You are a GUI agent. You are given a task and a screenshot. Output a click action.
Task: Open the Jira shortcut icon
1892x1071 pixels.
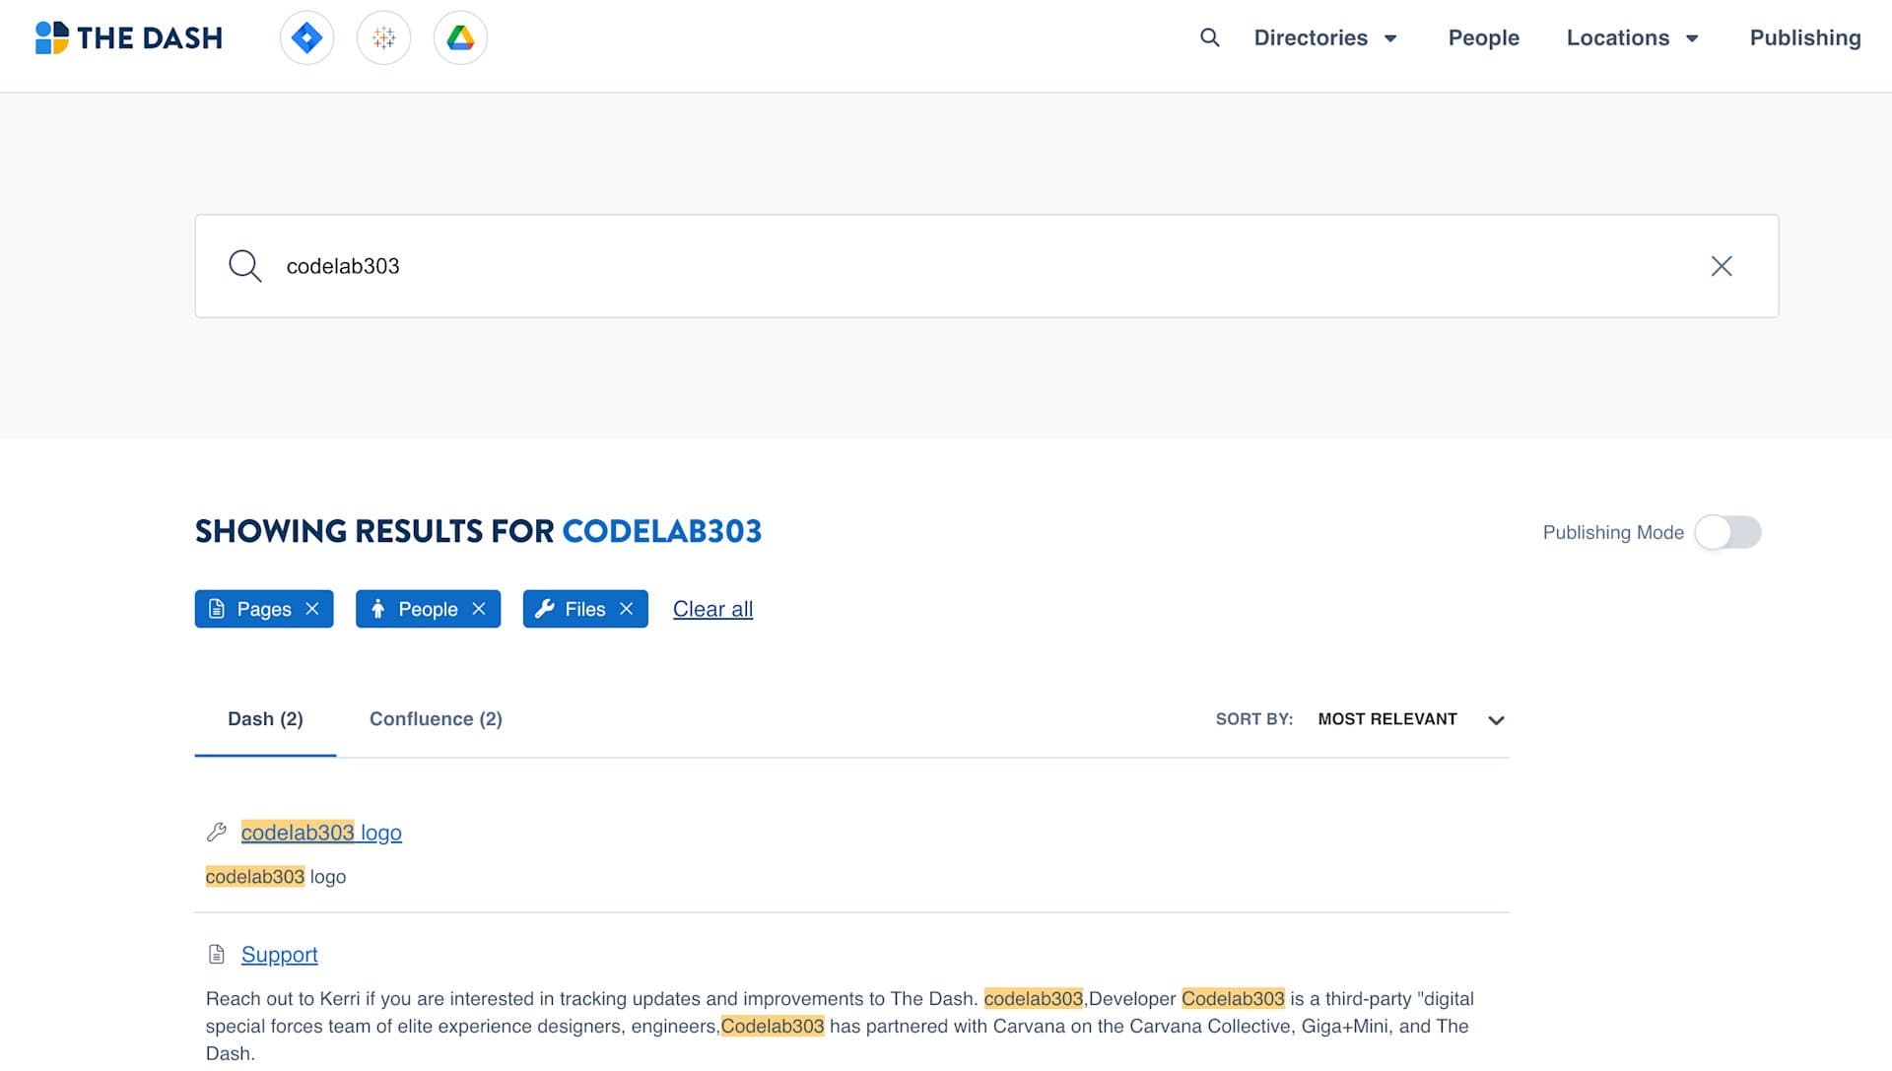(306, 37)
